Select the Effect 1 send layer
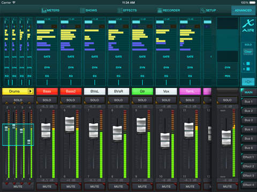Viewport: 257px width, 192px height. [x=248, y=157]
